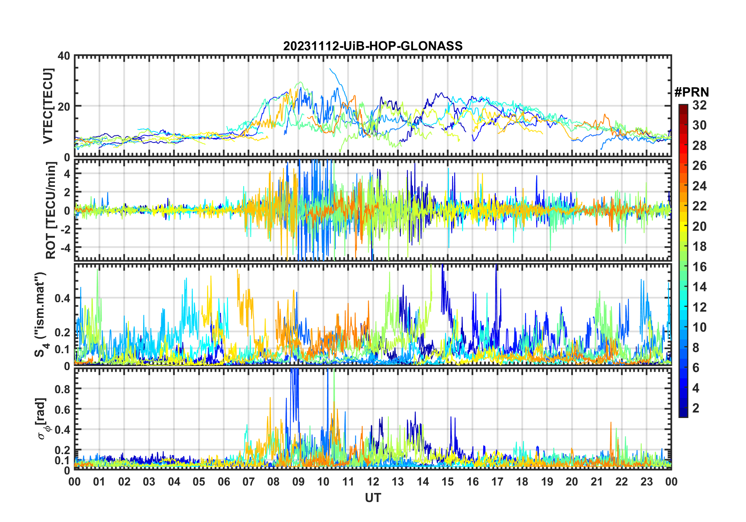Viewport: 746px width, 522px height.
Task: Click x-axis hour label 15
Action: pyautogui.click(x=448, y=482)
